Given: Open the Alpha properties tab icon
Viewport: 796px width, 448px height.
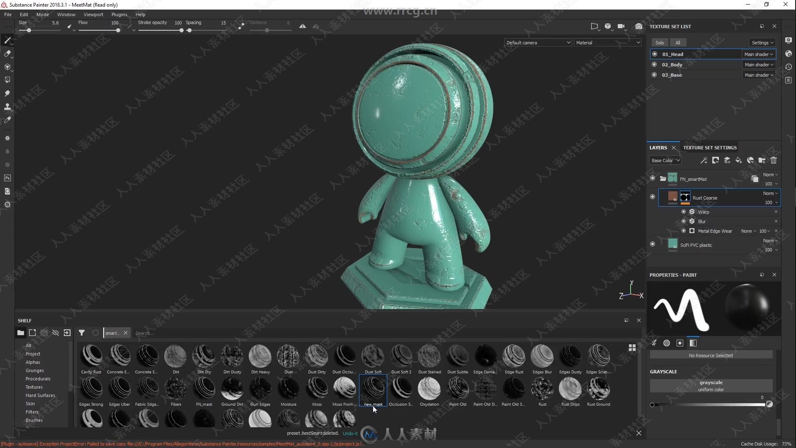Looking at the screenshot, I should pyautogui.click(x=667, y=343).
